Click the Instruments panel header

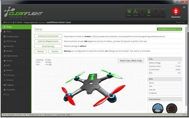(165, 99)
